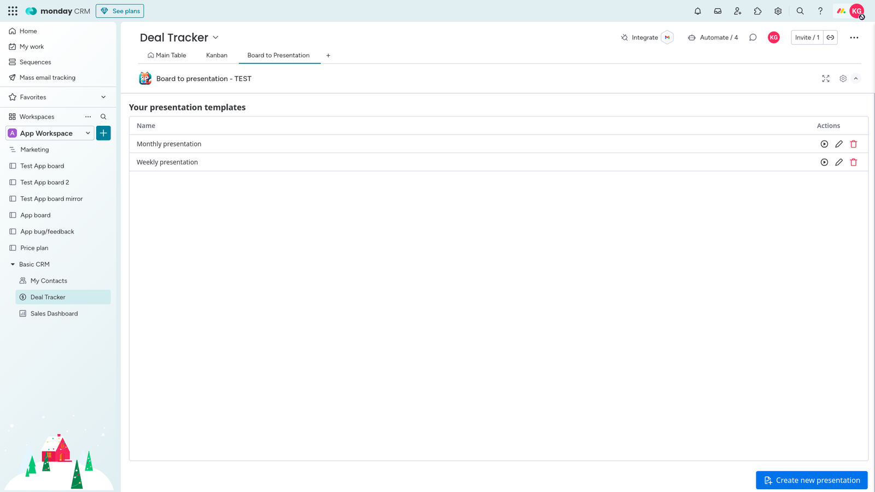Open the Deal Tracker board dropdown

(215, 37)
